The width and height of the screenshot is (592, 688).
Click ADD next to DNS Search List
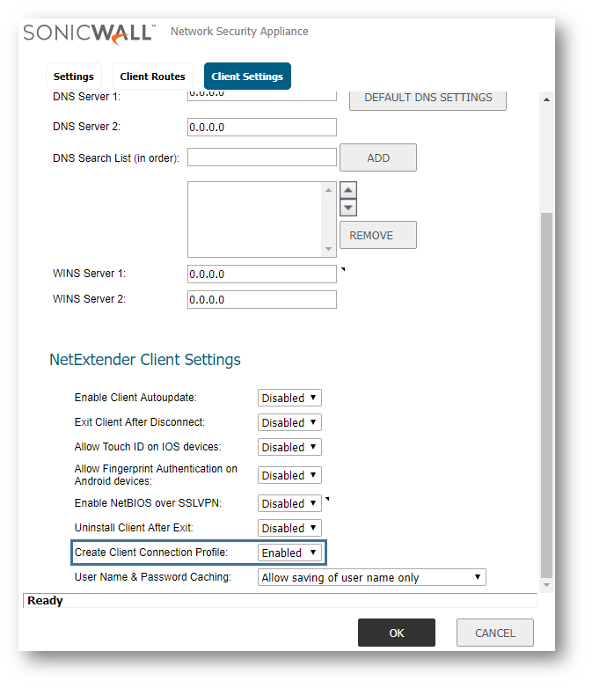click(377, 157)
